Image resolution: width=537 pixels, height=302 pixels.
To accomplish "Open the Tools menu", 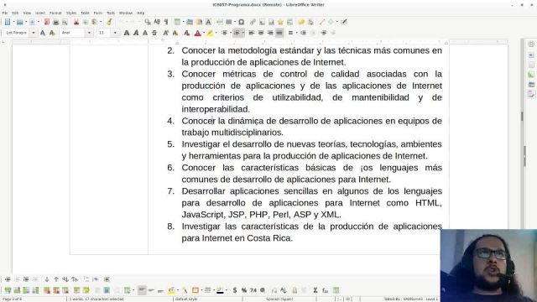I will (x=111, y=13).
